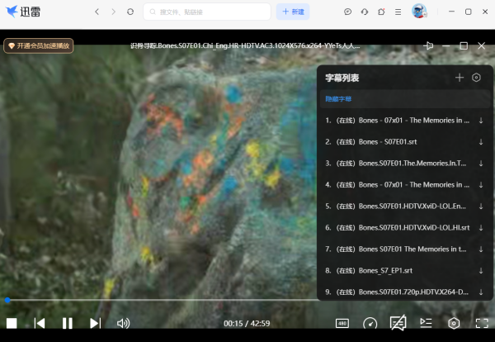Screen dimensions: 495x342
Task: Click the video file title text
Action: coord(245,45)
